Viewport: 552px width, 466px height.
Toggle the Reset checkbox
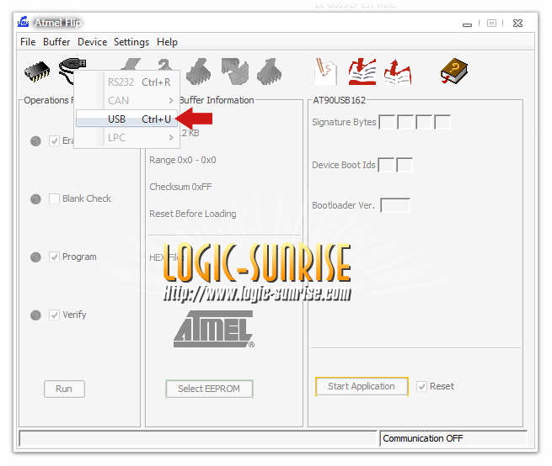click(421, 386)
